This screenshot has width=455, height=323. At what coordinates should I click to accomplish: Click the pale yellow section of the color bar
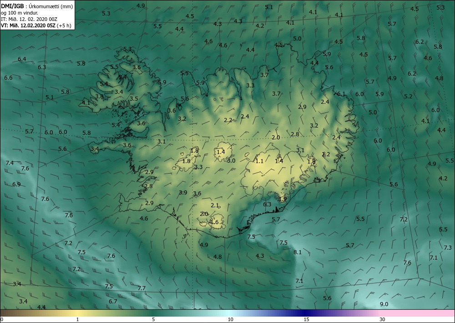78,313
